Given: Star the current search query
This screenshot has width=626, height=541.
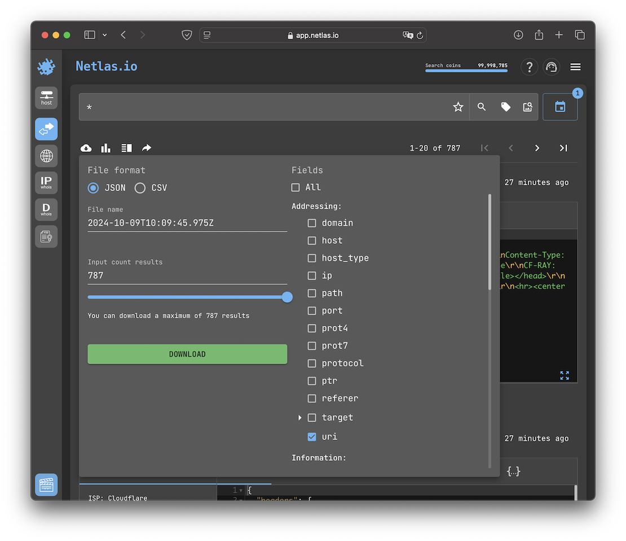Looking at the screenshot, I should click(458, 107).
